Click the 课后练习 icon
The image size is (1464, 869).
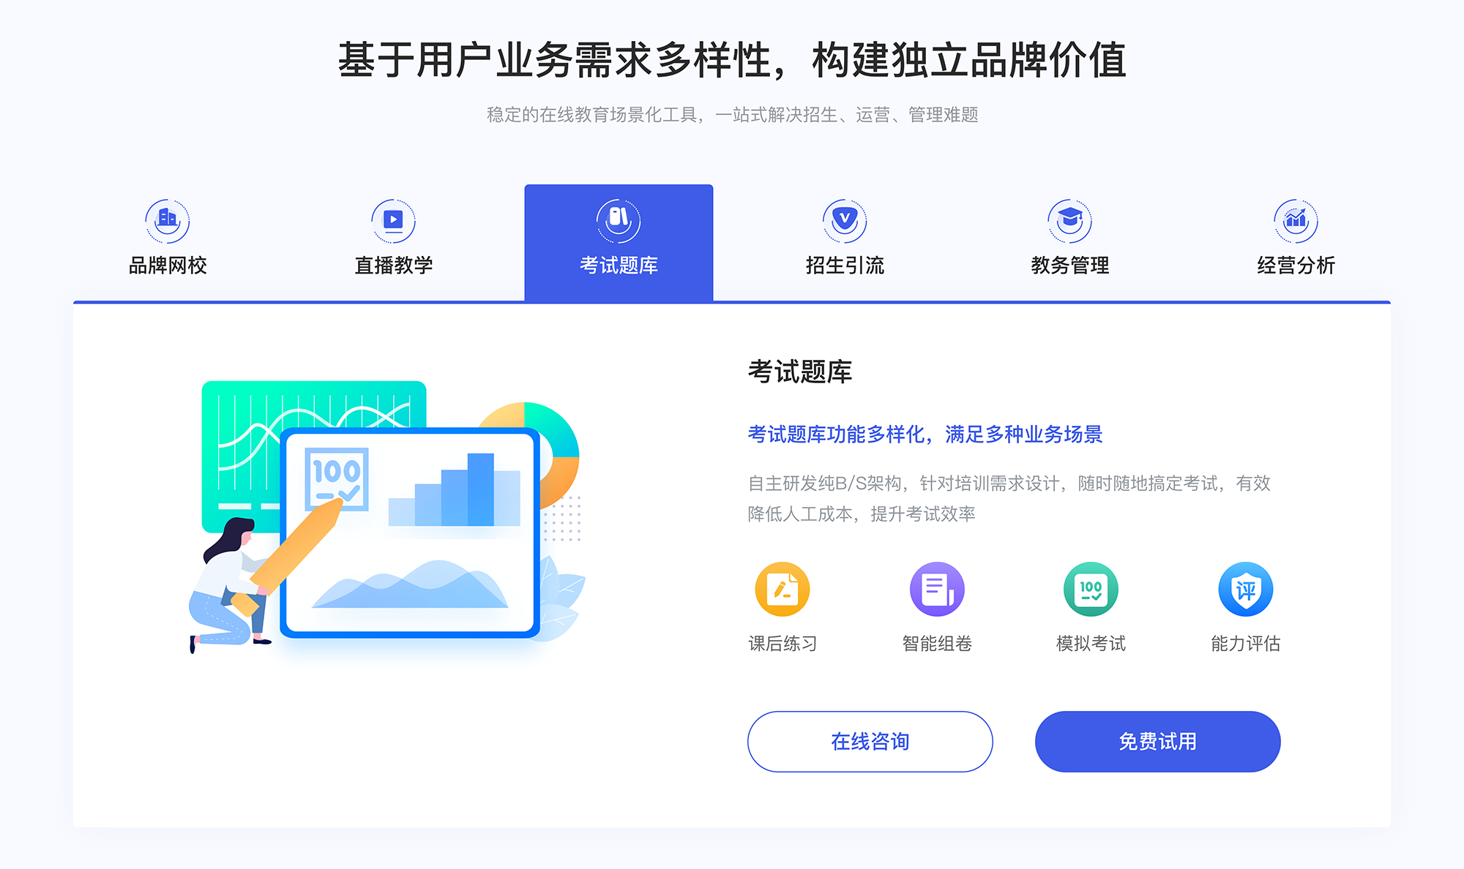pos(784,591)
